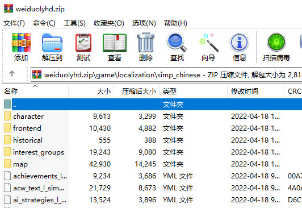Click the ai_strategies_l_... file name

point(40,200)
